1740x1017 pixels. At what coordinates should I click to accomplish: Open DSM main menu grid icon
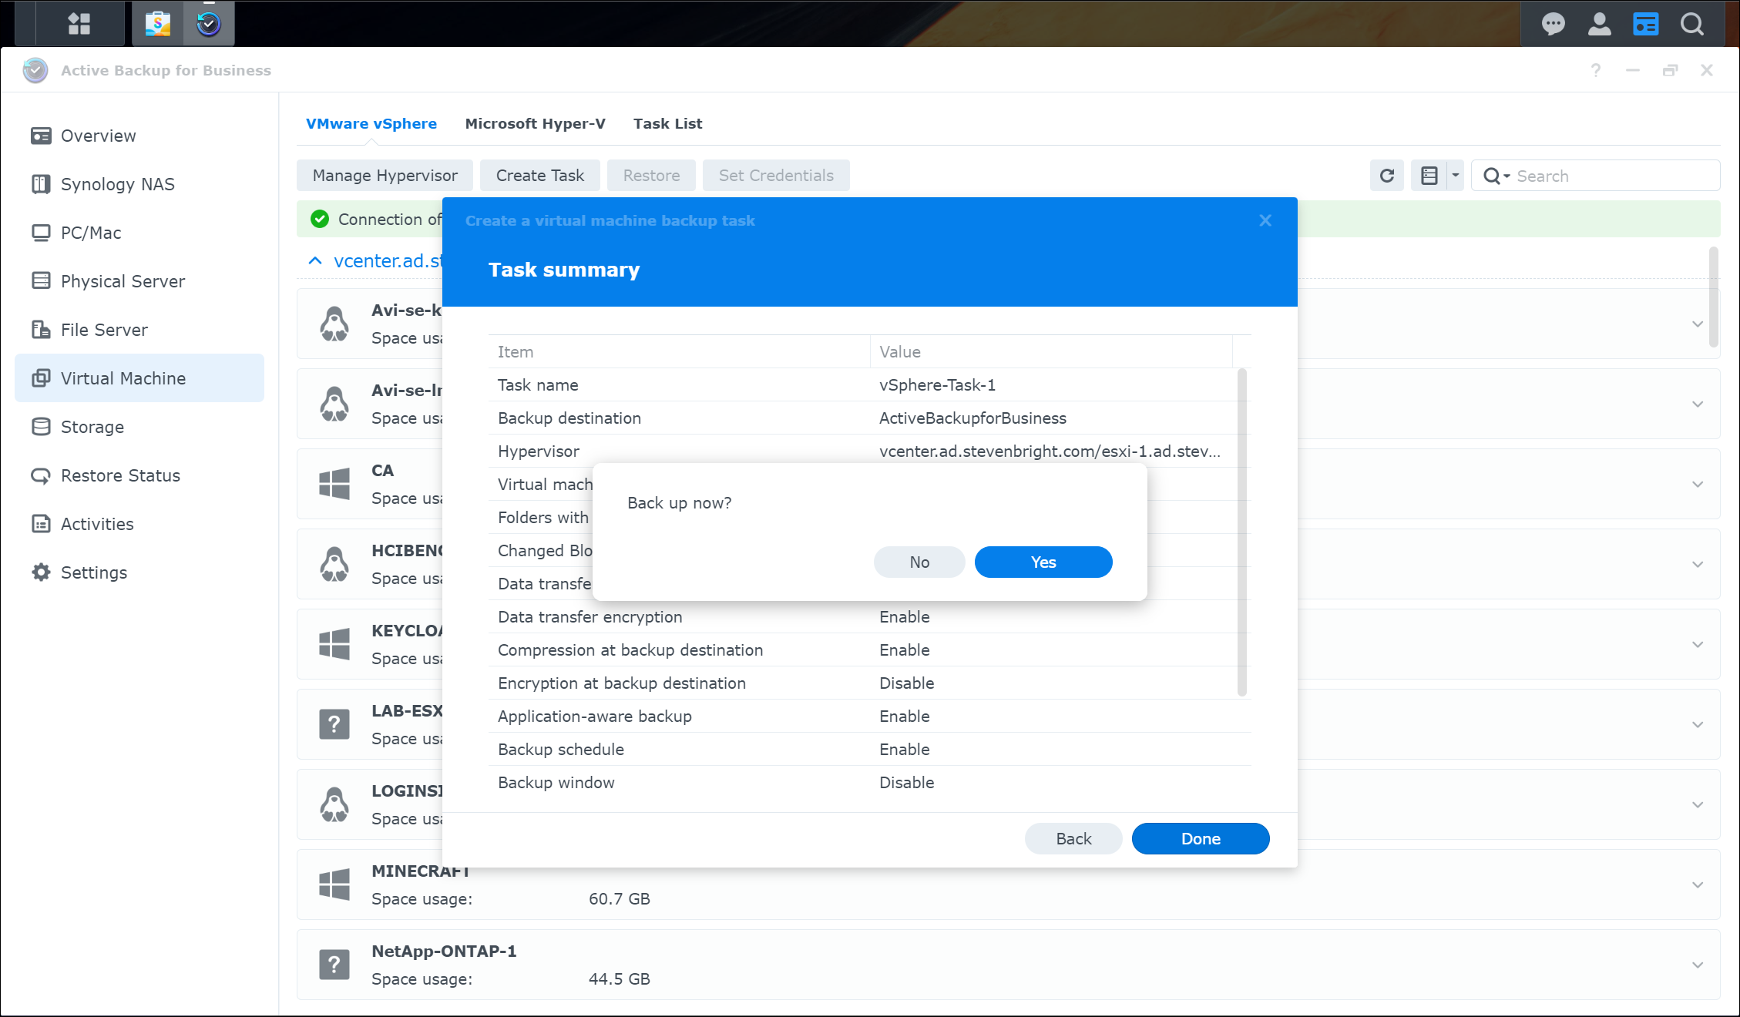(x=79, y=23)
